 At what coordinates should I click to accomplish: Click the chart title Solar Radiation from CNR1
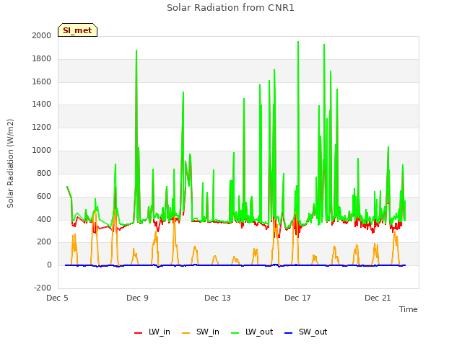pyautogui.click(x=230, y=8)
